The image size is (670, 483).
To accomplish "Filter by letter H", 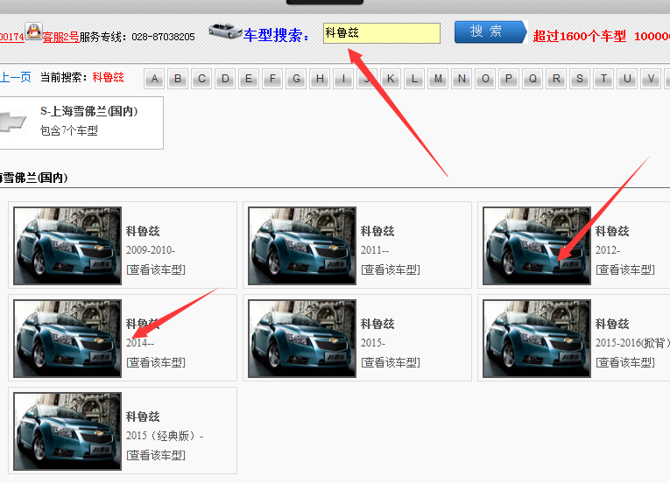I will pos(320,79).
